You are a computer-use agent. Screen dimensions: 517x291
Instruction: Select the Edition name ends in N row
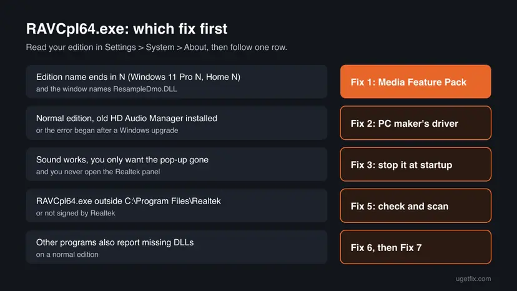click(177, 82)
